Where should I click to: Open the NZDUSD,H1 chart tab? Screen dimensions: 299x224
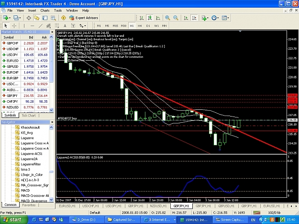coord(158,206)
